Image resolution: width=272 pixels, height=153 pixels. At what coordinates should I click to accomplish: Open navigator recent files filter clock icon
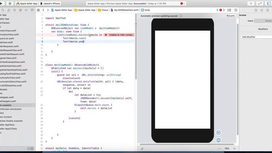tap(28, 148)
